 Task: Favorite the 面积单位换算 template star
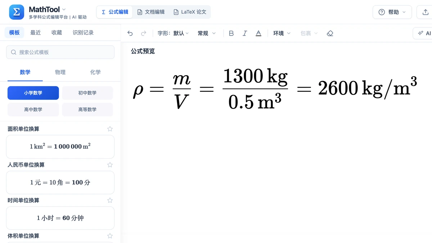click(110, 129)
